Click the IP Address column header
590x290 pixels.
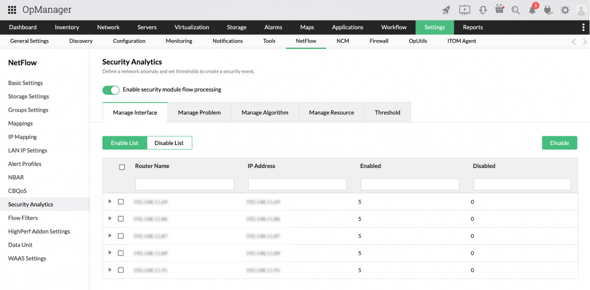(261, 166)
